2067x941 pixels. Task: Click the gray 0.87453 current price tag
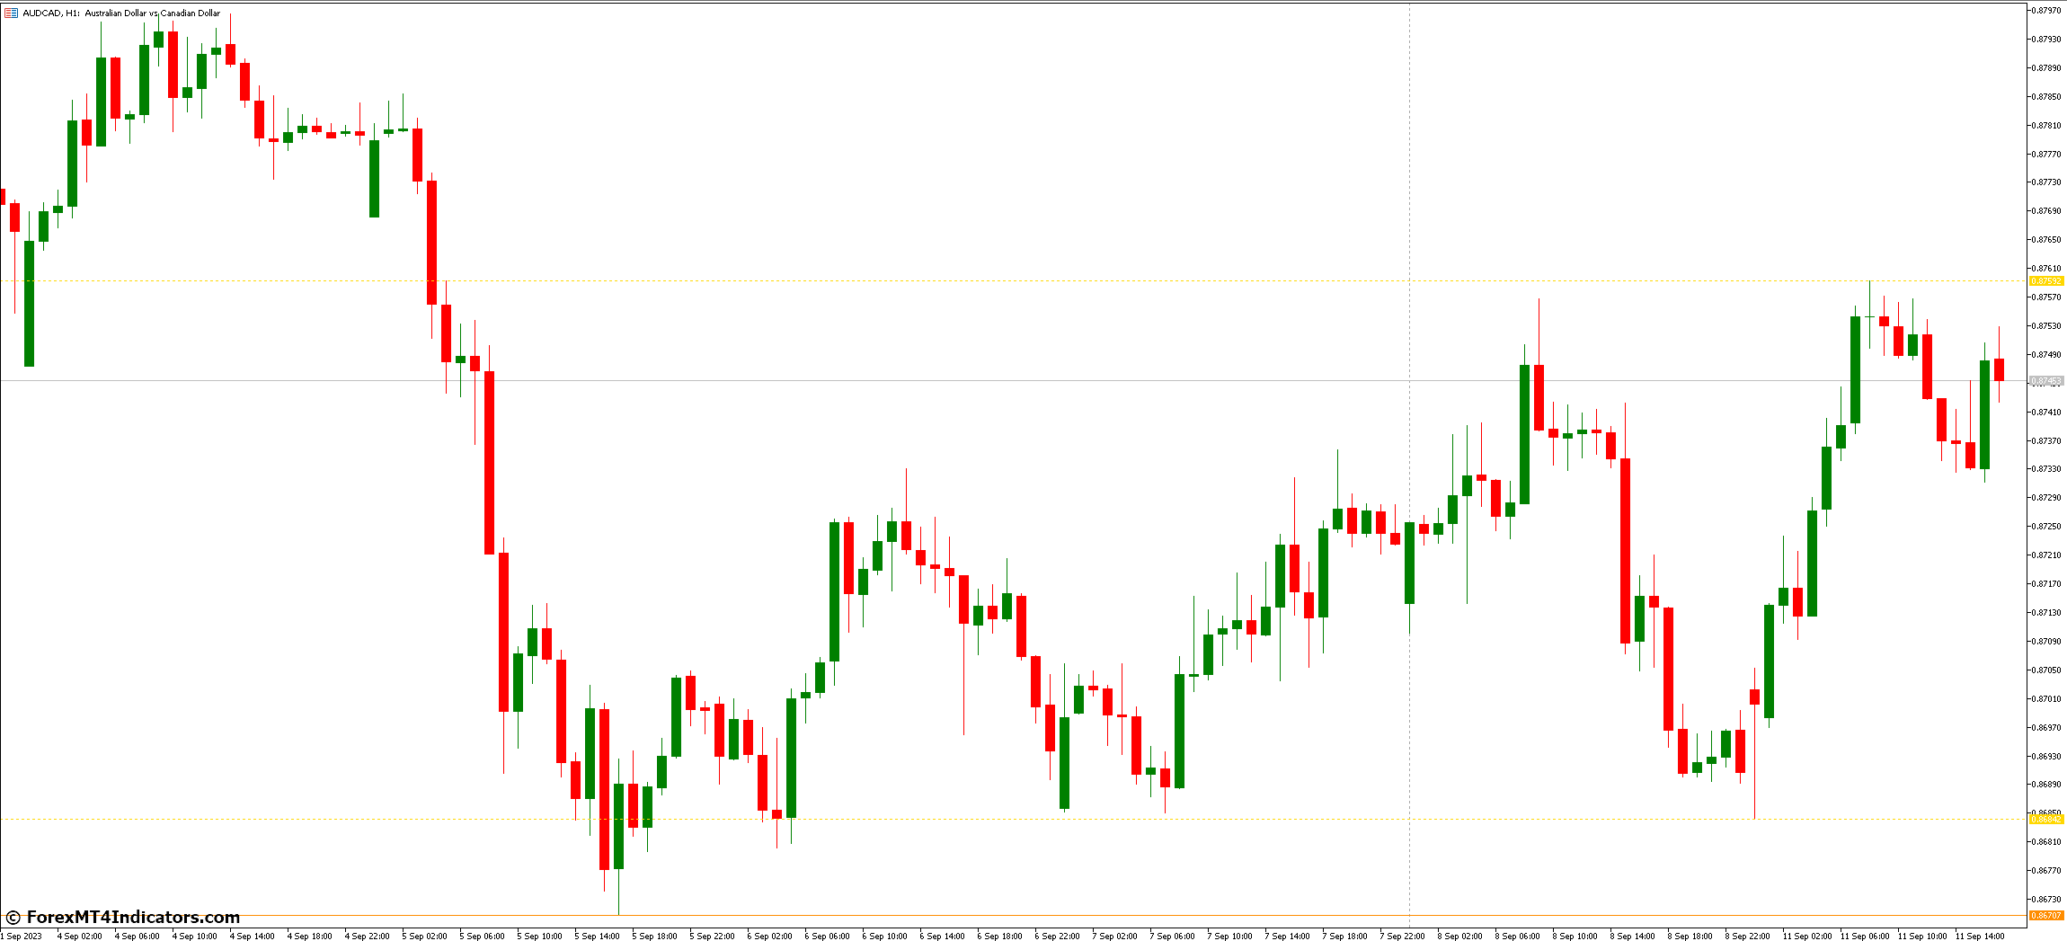(2046, 381)
